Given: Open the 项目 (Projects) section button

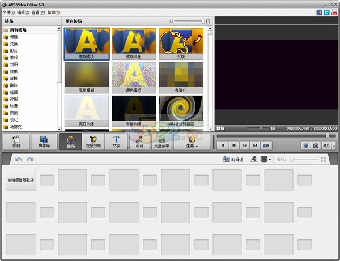Looking at the screenshot, I should click(16, 142).
